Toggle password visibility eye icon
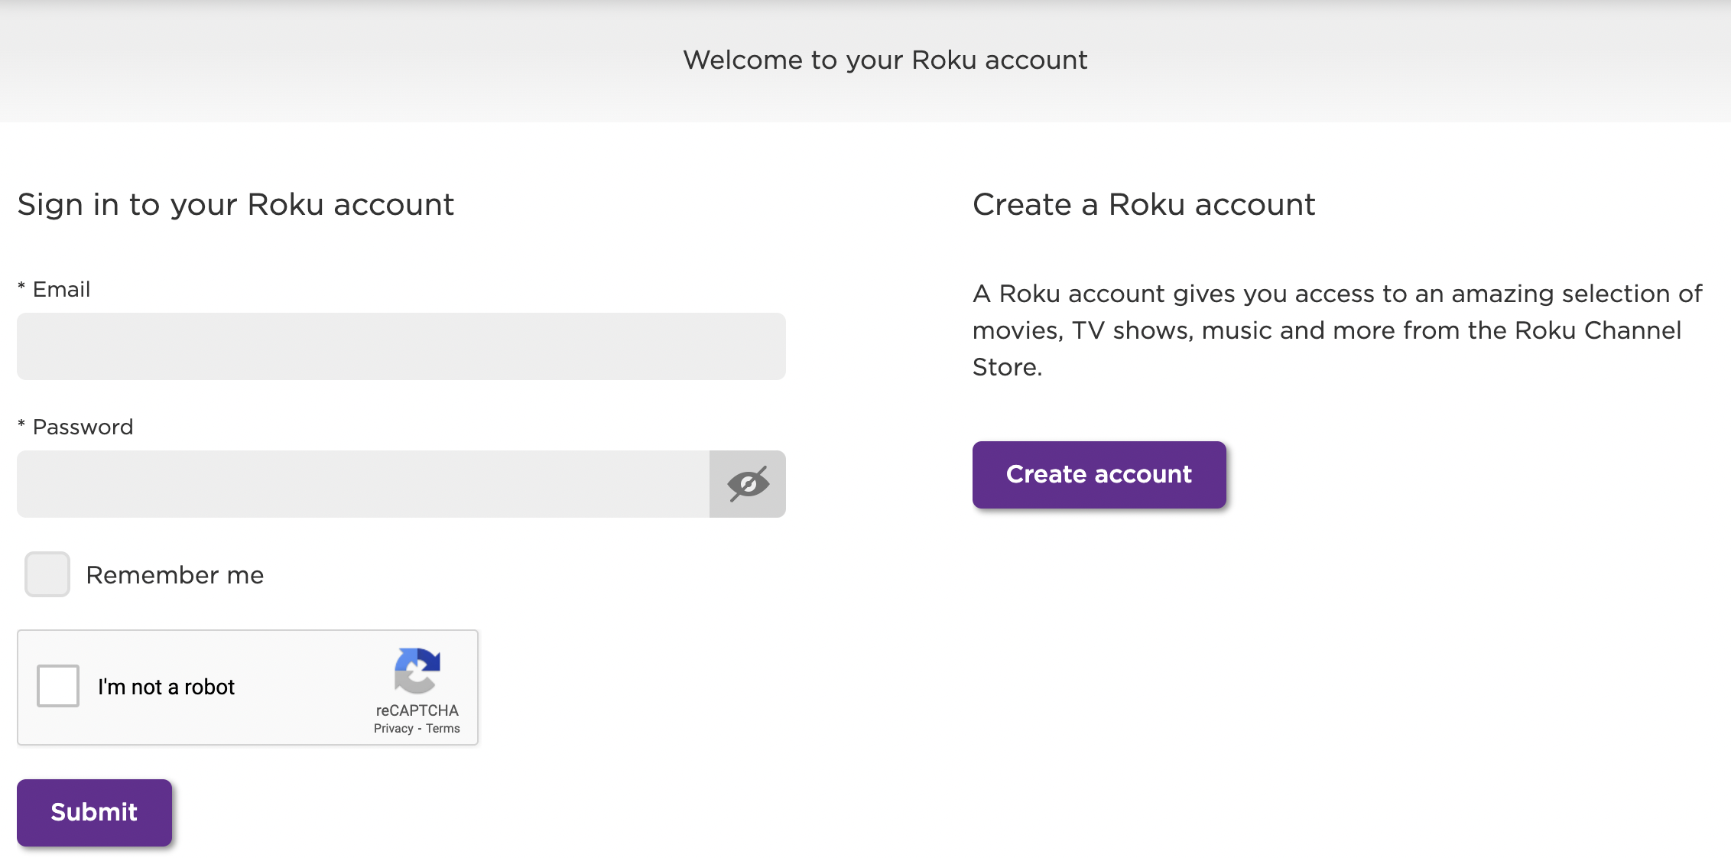Image resolution: width=1731 pixels, height=858 pixels. pyautogui.click(x=747, y=483)
